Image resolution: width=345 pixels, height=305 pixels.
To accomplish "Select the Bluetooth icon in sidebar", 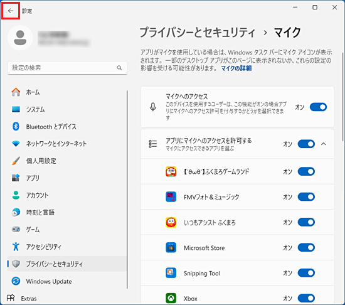I will 16,126.
